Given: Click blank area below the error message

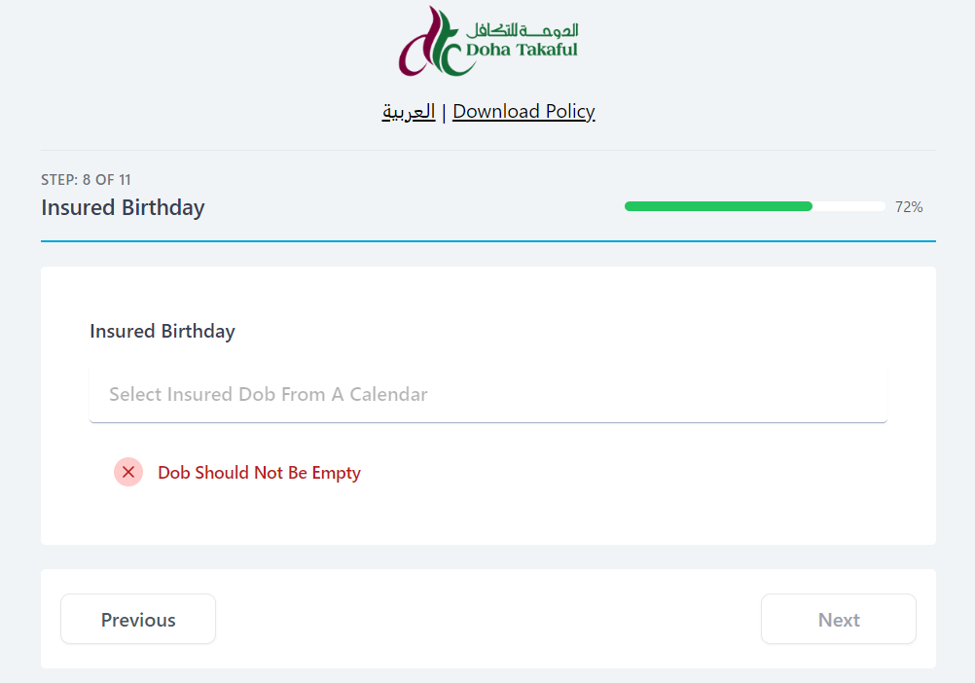Looking at the screenshot, I should point(488,516).
